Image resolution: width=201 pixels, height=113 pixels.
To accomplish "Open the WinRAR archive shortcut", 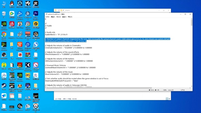I will (x=28, y=55).
